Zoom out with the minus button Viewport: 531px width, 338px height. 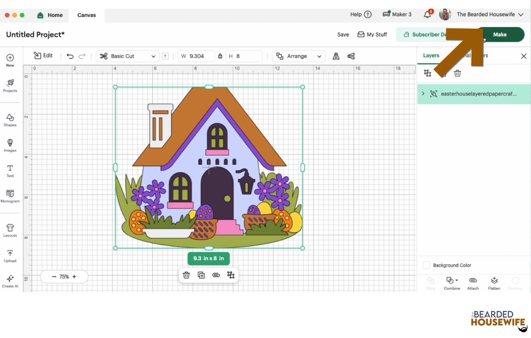[x=54, y=277]
